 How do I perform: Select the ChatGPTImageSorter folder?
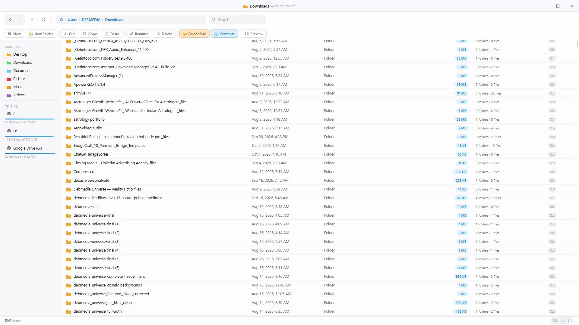[320, 154]
